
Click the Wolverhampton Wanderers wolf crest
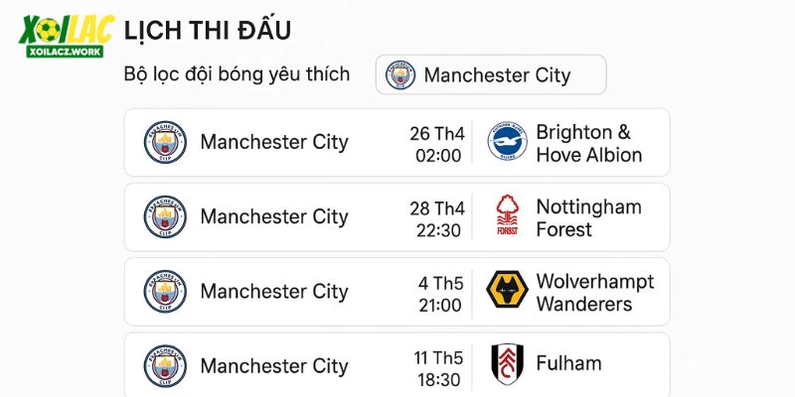[x=507, y=290]
